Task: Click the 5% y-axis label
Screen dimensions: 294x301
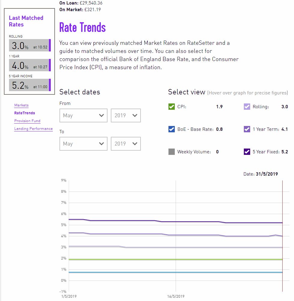Action: click(64, 225)
